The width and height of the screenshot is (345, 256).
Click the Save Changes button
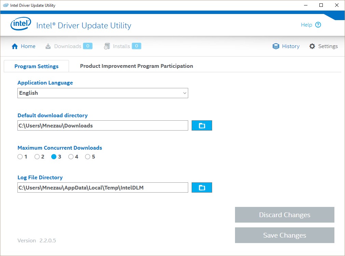coord(285,235)
